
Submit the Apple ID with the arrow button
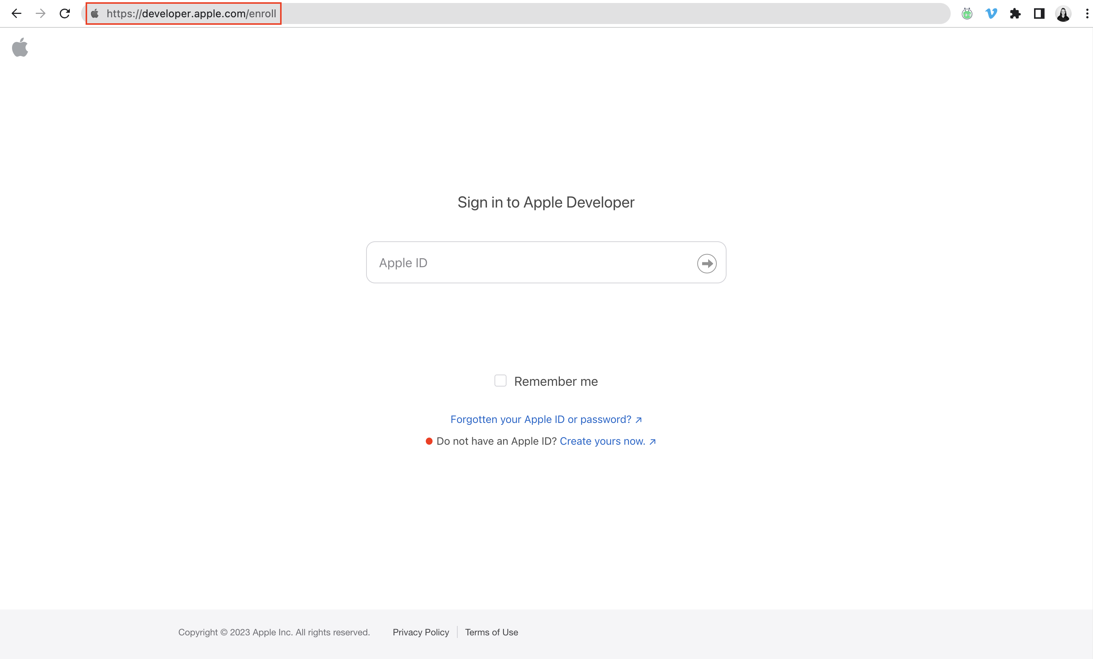tap(706, 263)
